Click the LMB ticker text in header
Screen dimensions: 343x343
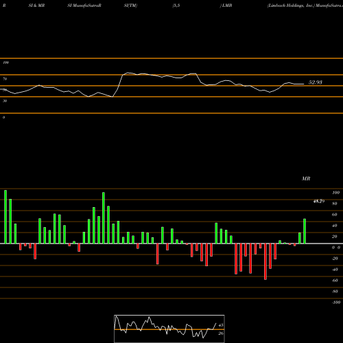click(226, 5)
